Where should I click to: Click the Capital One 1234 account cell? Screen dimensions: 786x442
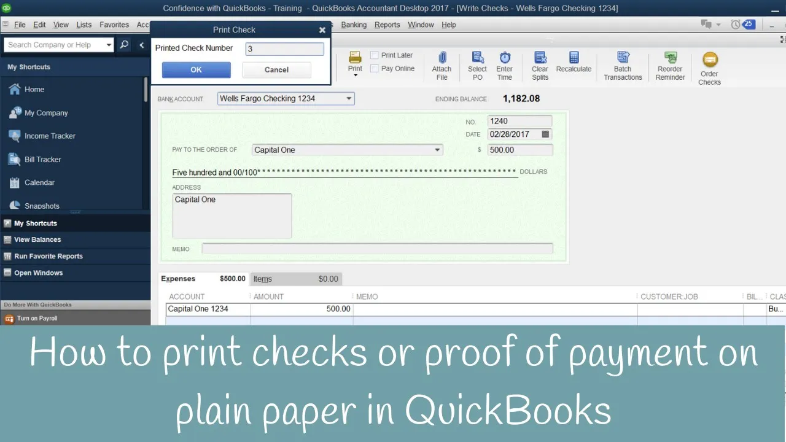point(208,309)
